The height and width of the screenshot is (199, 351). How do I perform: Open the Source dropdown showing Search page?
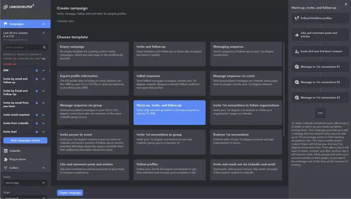click(25, 183)
